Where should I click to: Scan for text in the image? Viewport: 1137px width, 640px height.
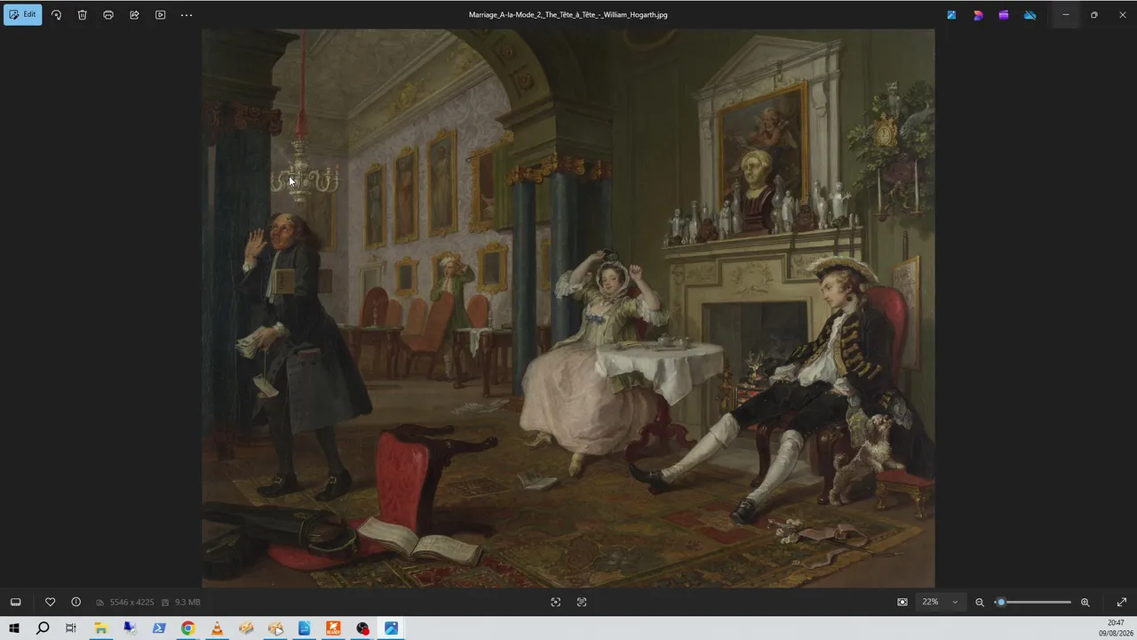tap(555, 602)
